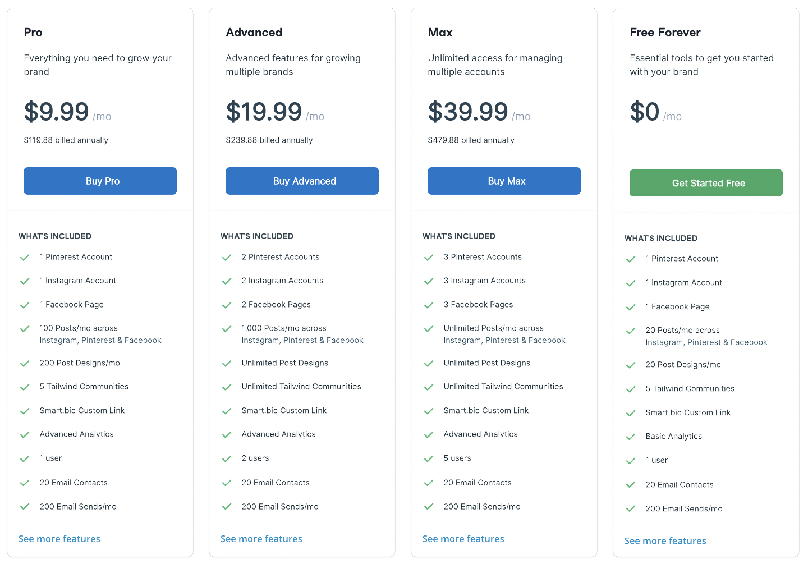Click the Buy Advanced button

tap(302, 181)
